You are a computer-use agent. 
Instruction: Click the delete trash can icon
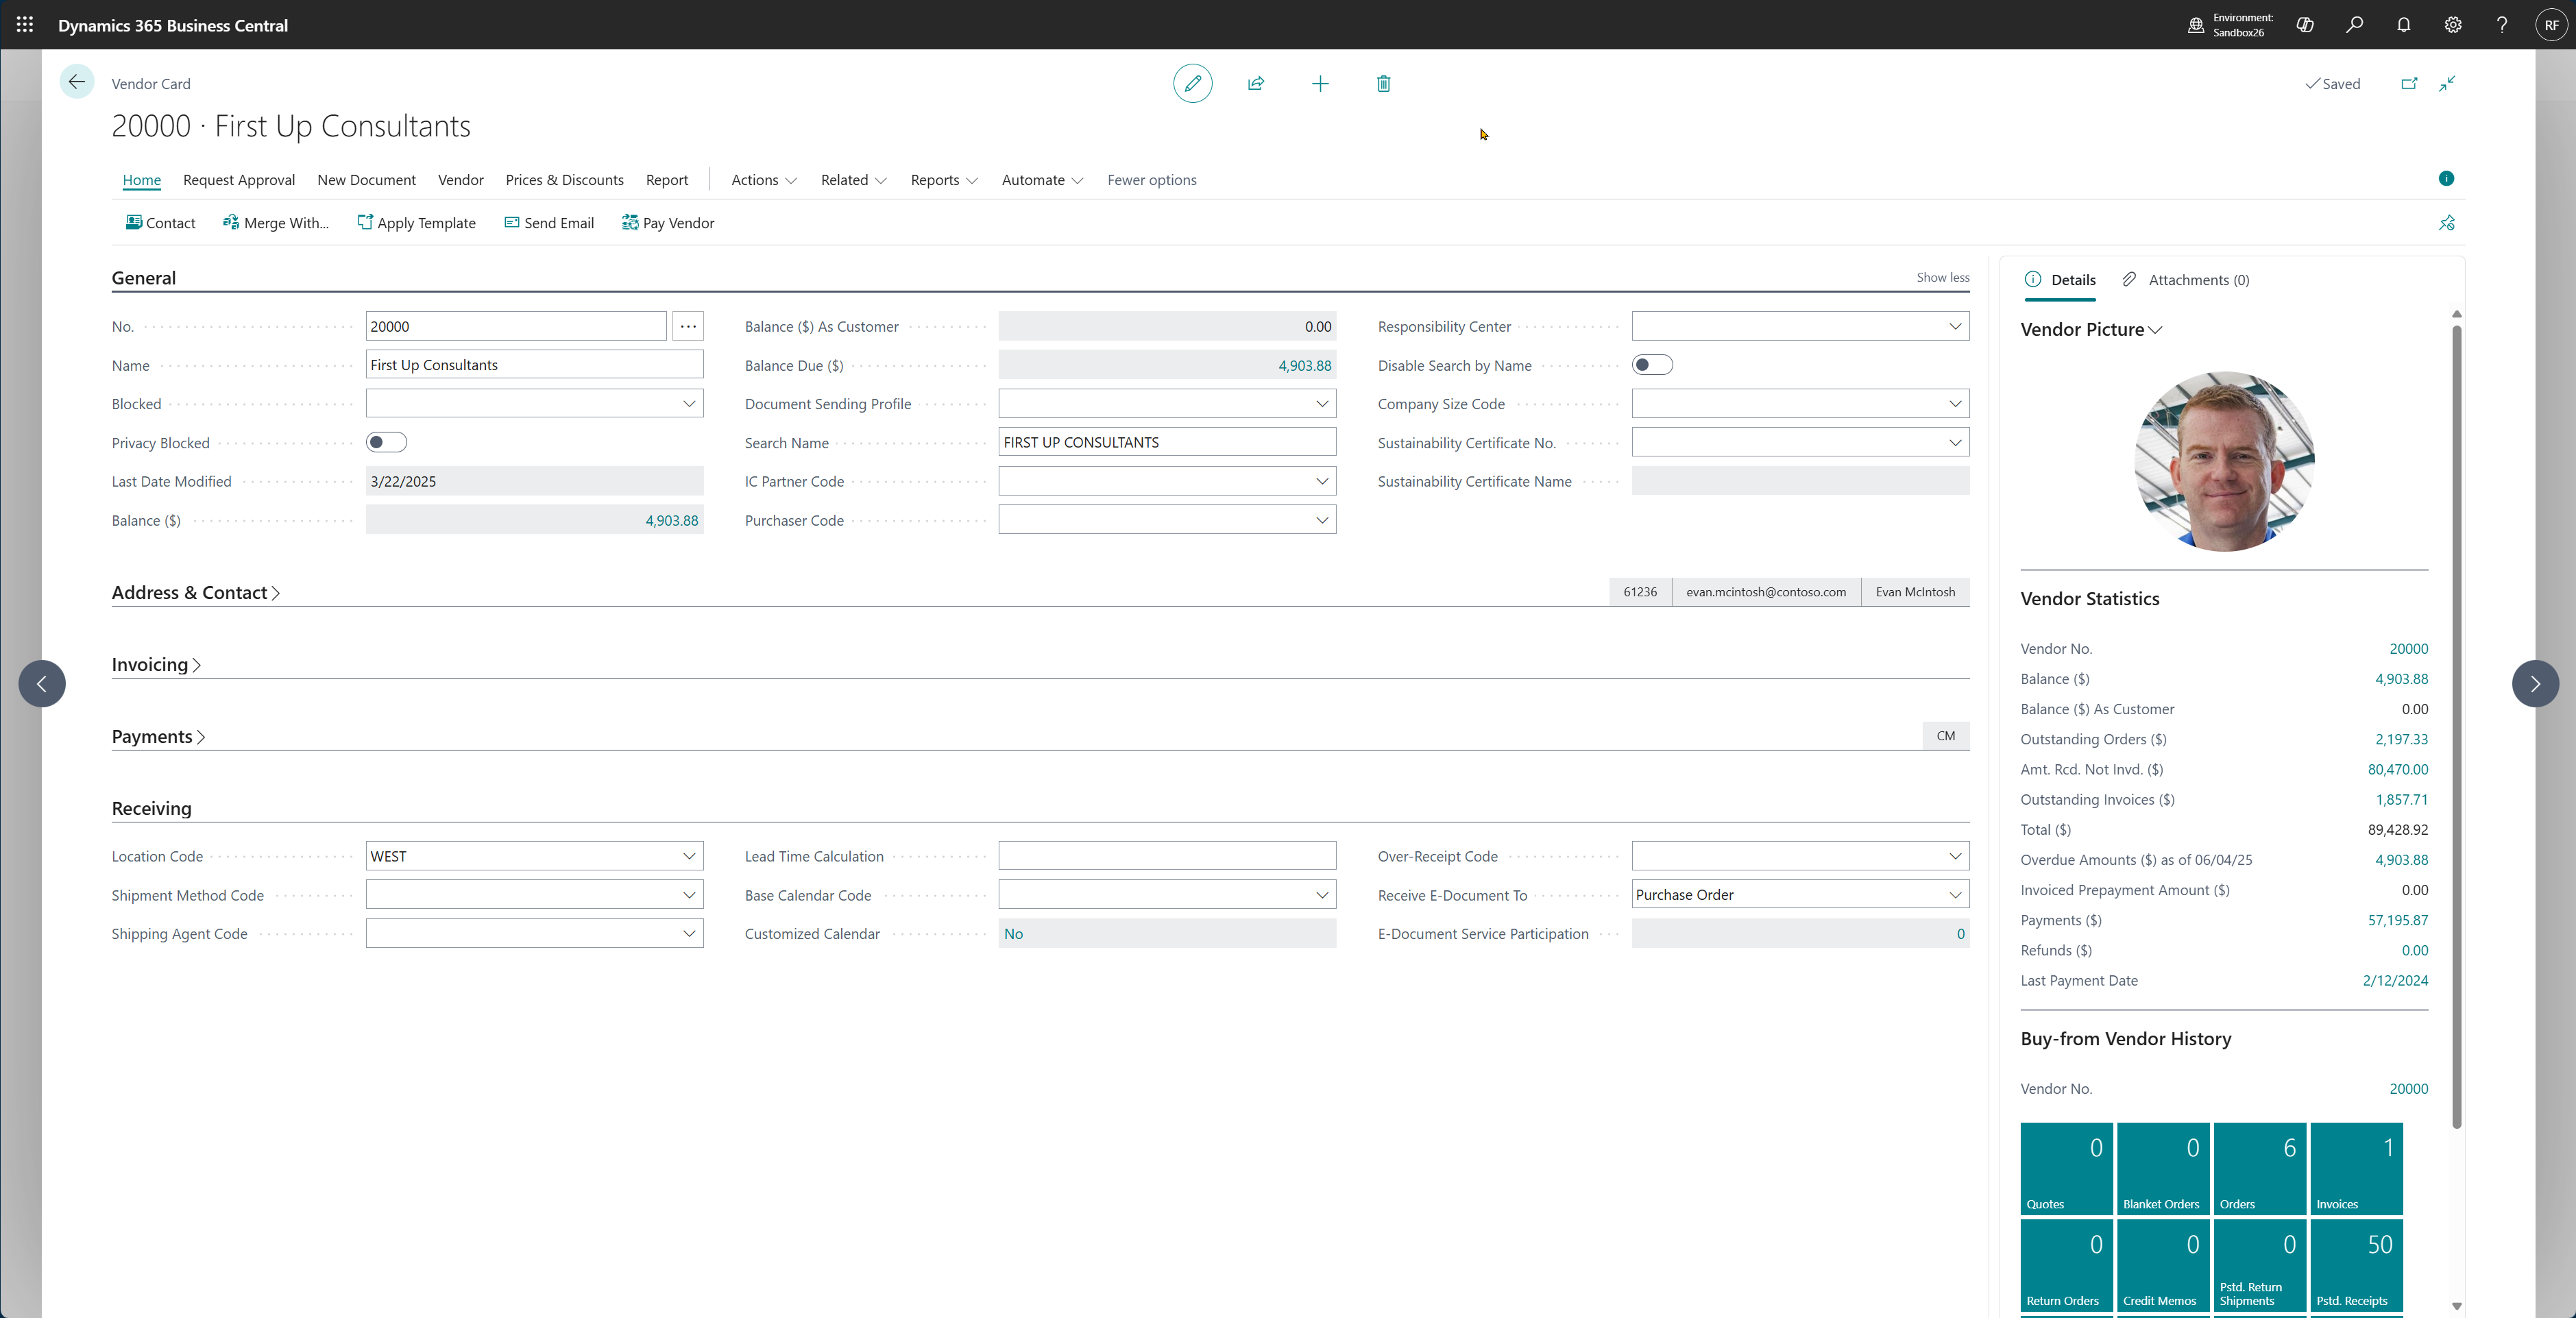click(x=1383, y=83)
